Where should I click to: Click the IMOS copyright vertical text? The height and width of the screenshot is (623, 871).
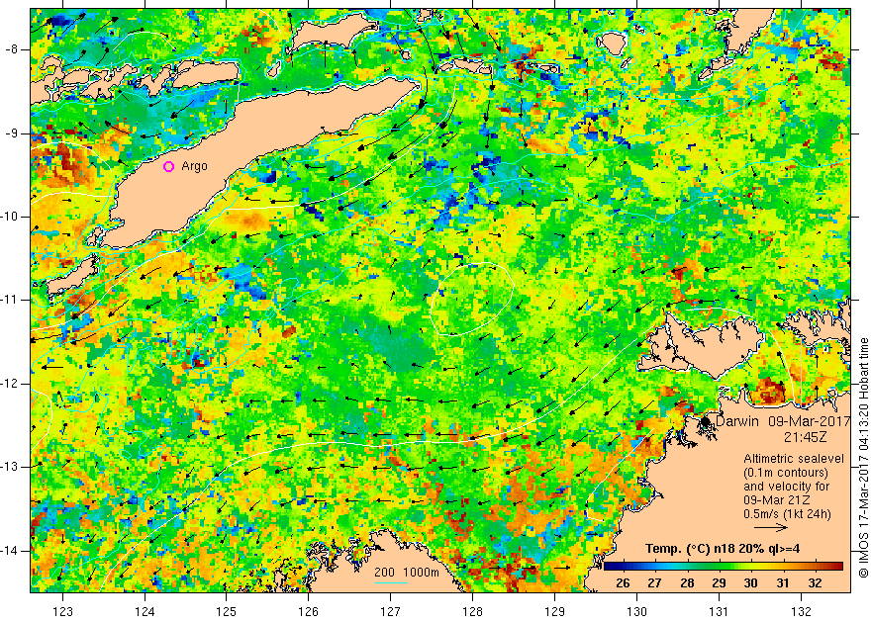863,457
